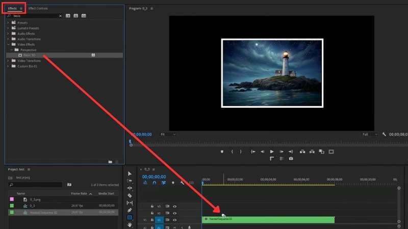Click the Lift button
This screenshot has width=408, height=229.
click(x=302, y=152)
